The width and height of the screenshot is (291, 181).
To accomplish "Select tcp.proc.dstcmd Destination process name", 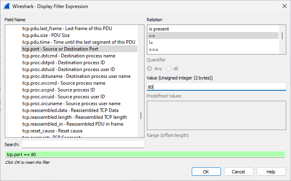I will [79, 56].
